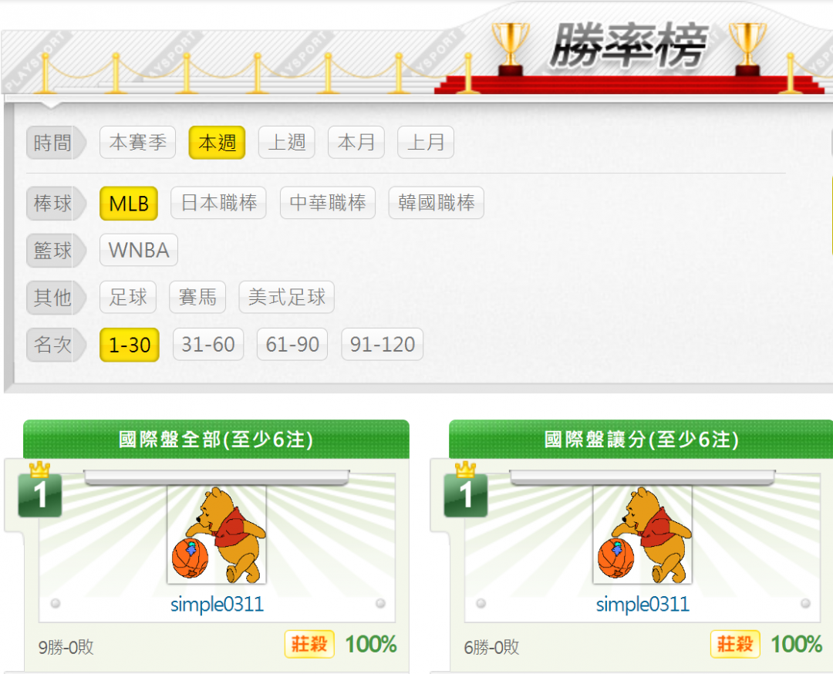Switch league to 韓國職棒

point(436,203)
